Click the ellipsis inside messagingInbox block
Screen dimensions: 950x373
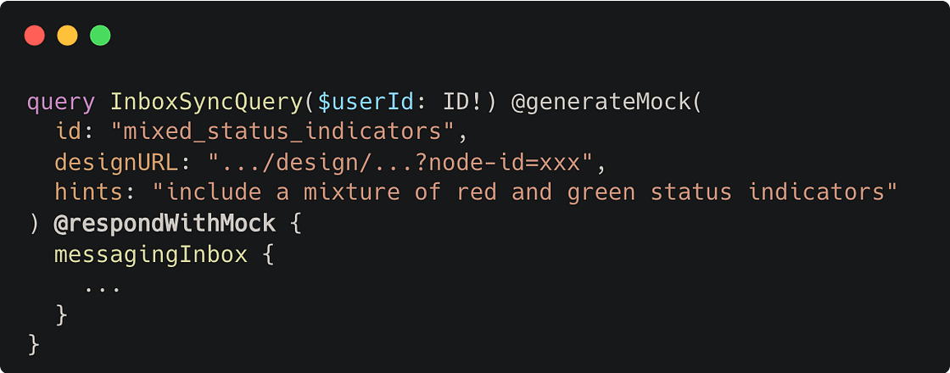103,287
